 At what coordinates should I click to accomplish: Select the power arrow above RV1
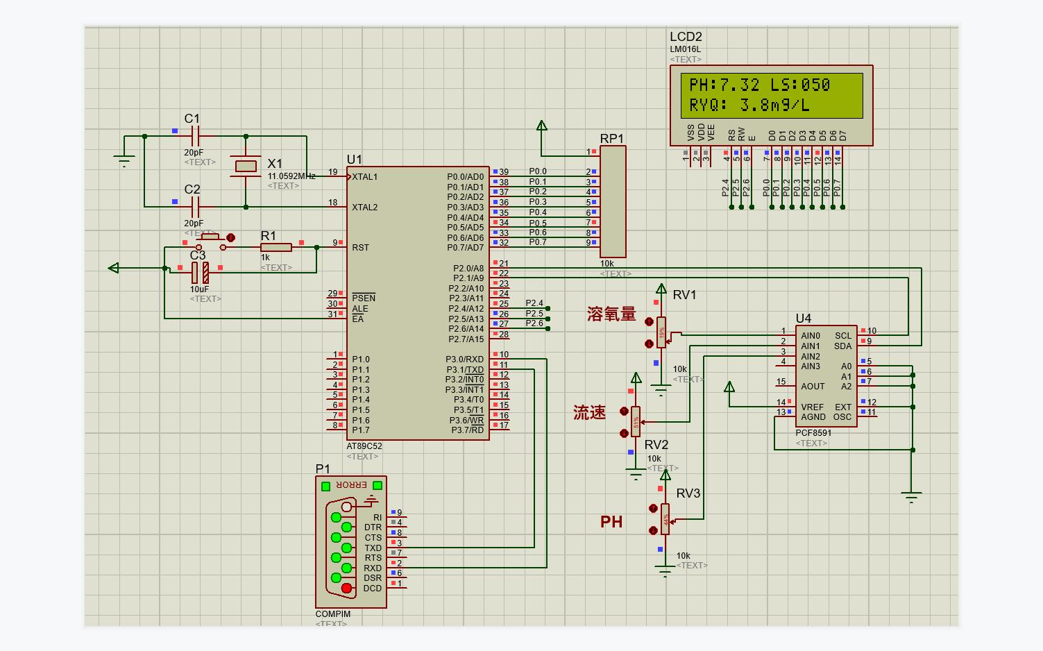661,289
